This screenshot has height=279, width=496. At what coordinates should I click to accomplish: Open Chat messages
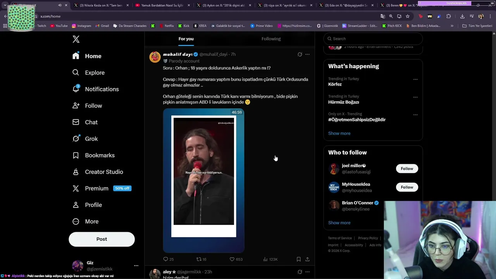[85, 122]
